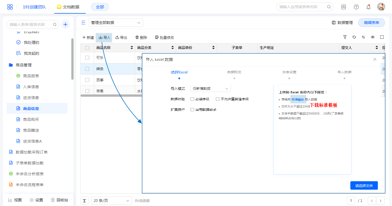Click the filter funnel icon
This screenshot has height=206, width=392.
click(345, 37)
